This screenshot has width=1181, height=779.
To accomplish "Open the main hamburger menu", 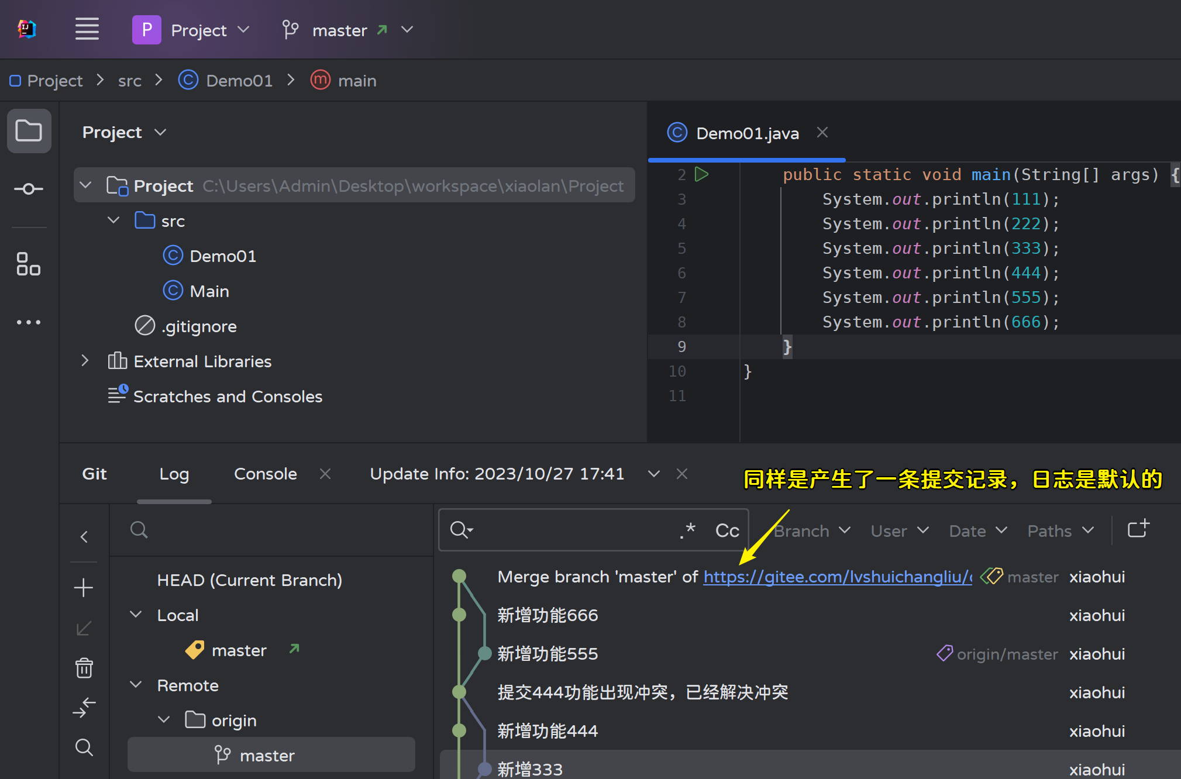I will pos(87,29).
